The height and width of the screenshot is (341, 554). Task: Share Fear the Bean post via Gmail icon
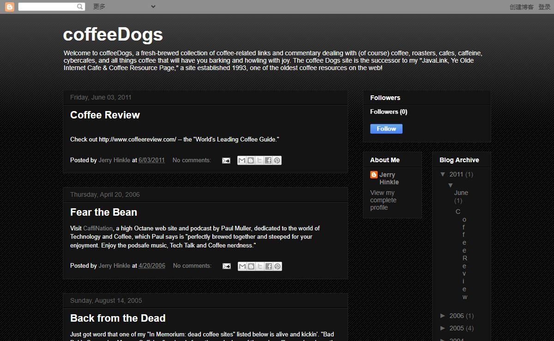click(242, 266)
